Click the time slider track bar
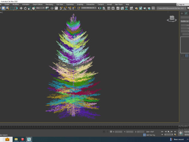This screenshot has width=189, height=142. click(x=89, y=127)
